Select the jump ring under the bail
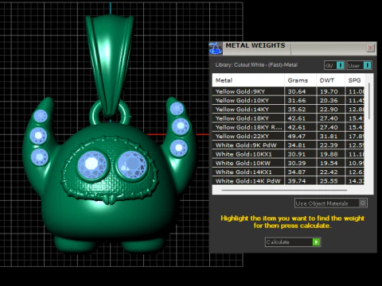 (110, 113)
